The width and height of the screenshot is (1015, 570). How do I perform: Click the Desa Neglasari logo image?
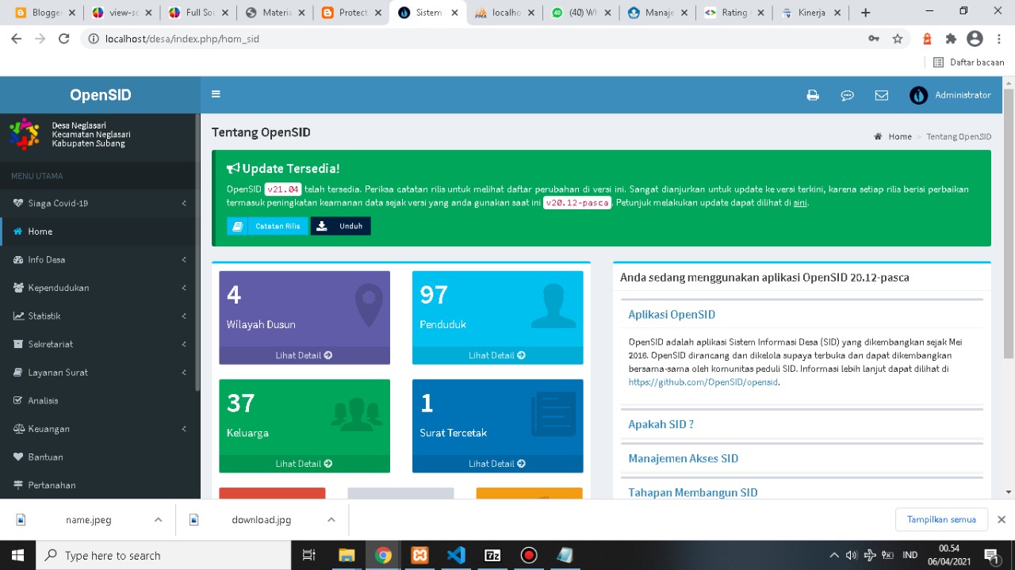[x=25, y=133]
